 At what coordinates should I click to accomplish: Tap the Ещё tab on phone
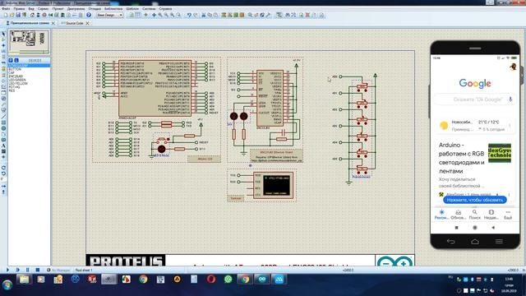click(x=508, y=214)
